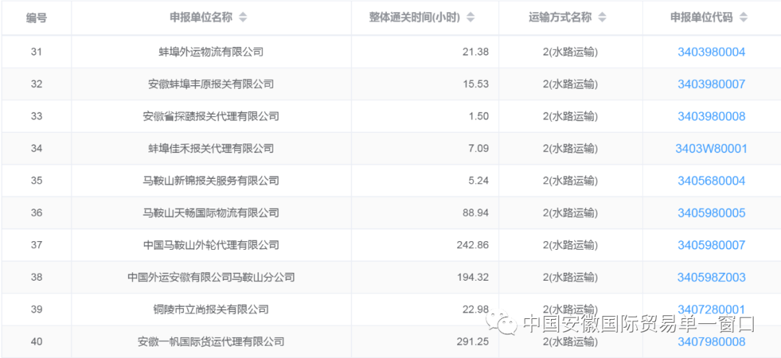Click clearance time value 7.09
Image resolution: width=781 pixels, height=358 pixels.
tap(479, 148)
